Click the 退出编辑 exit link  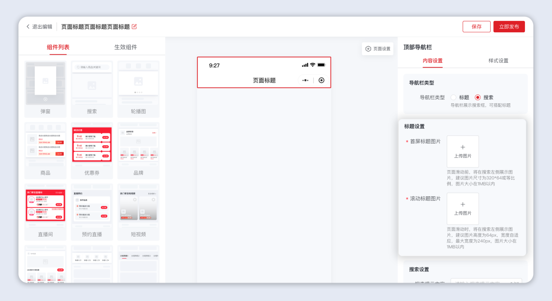43,26
